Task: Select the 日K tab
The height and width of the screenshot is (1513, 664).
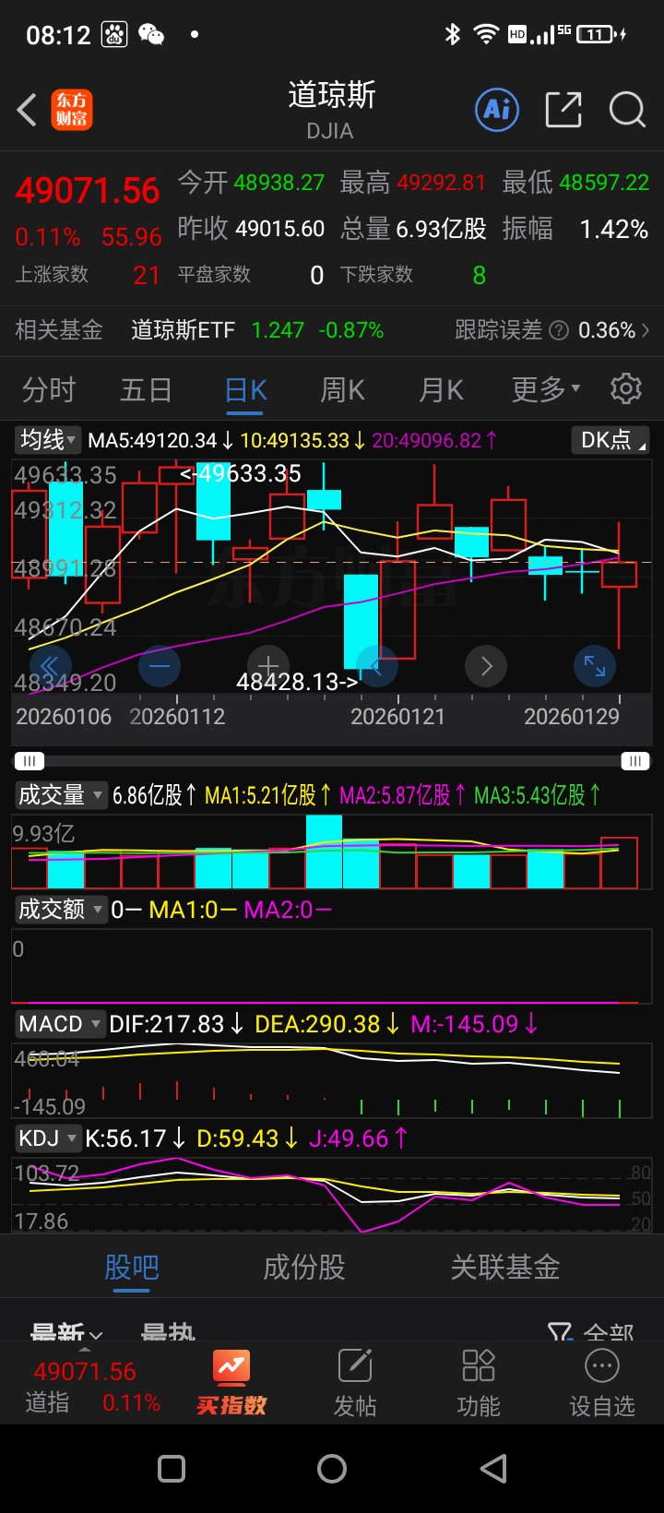Action: (x=245, y=389)
